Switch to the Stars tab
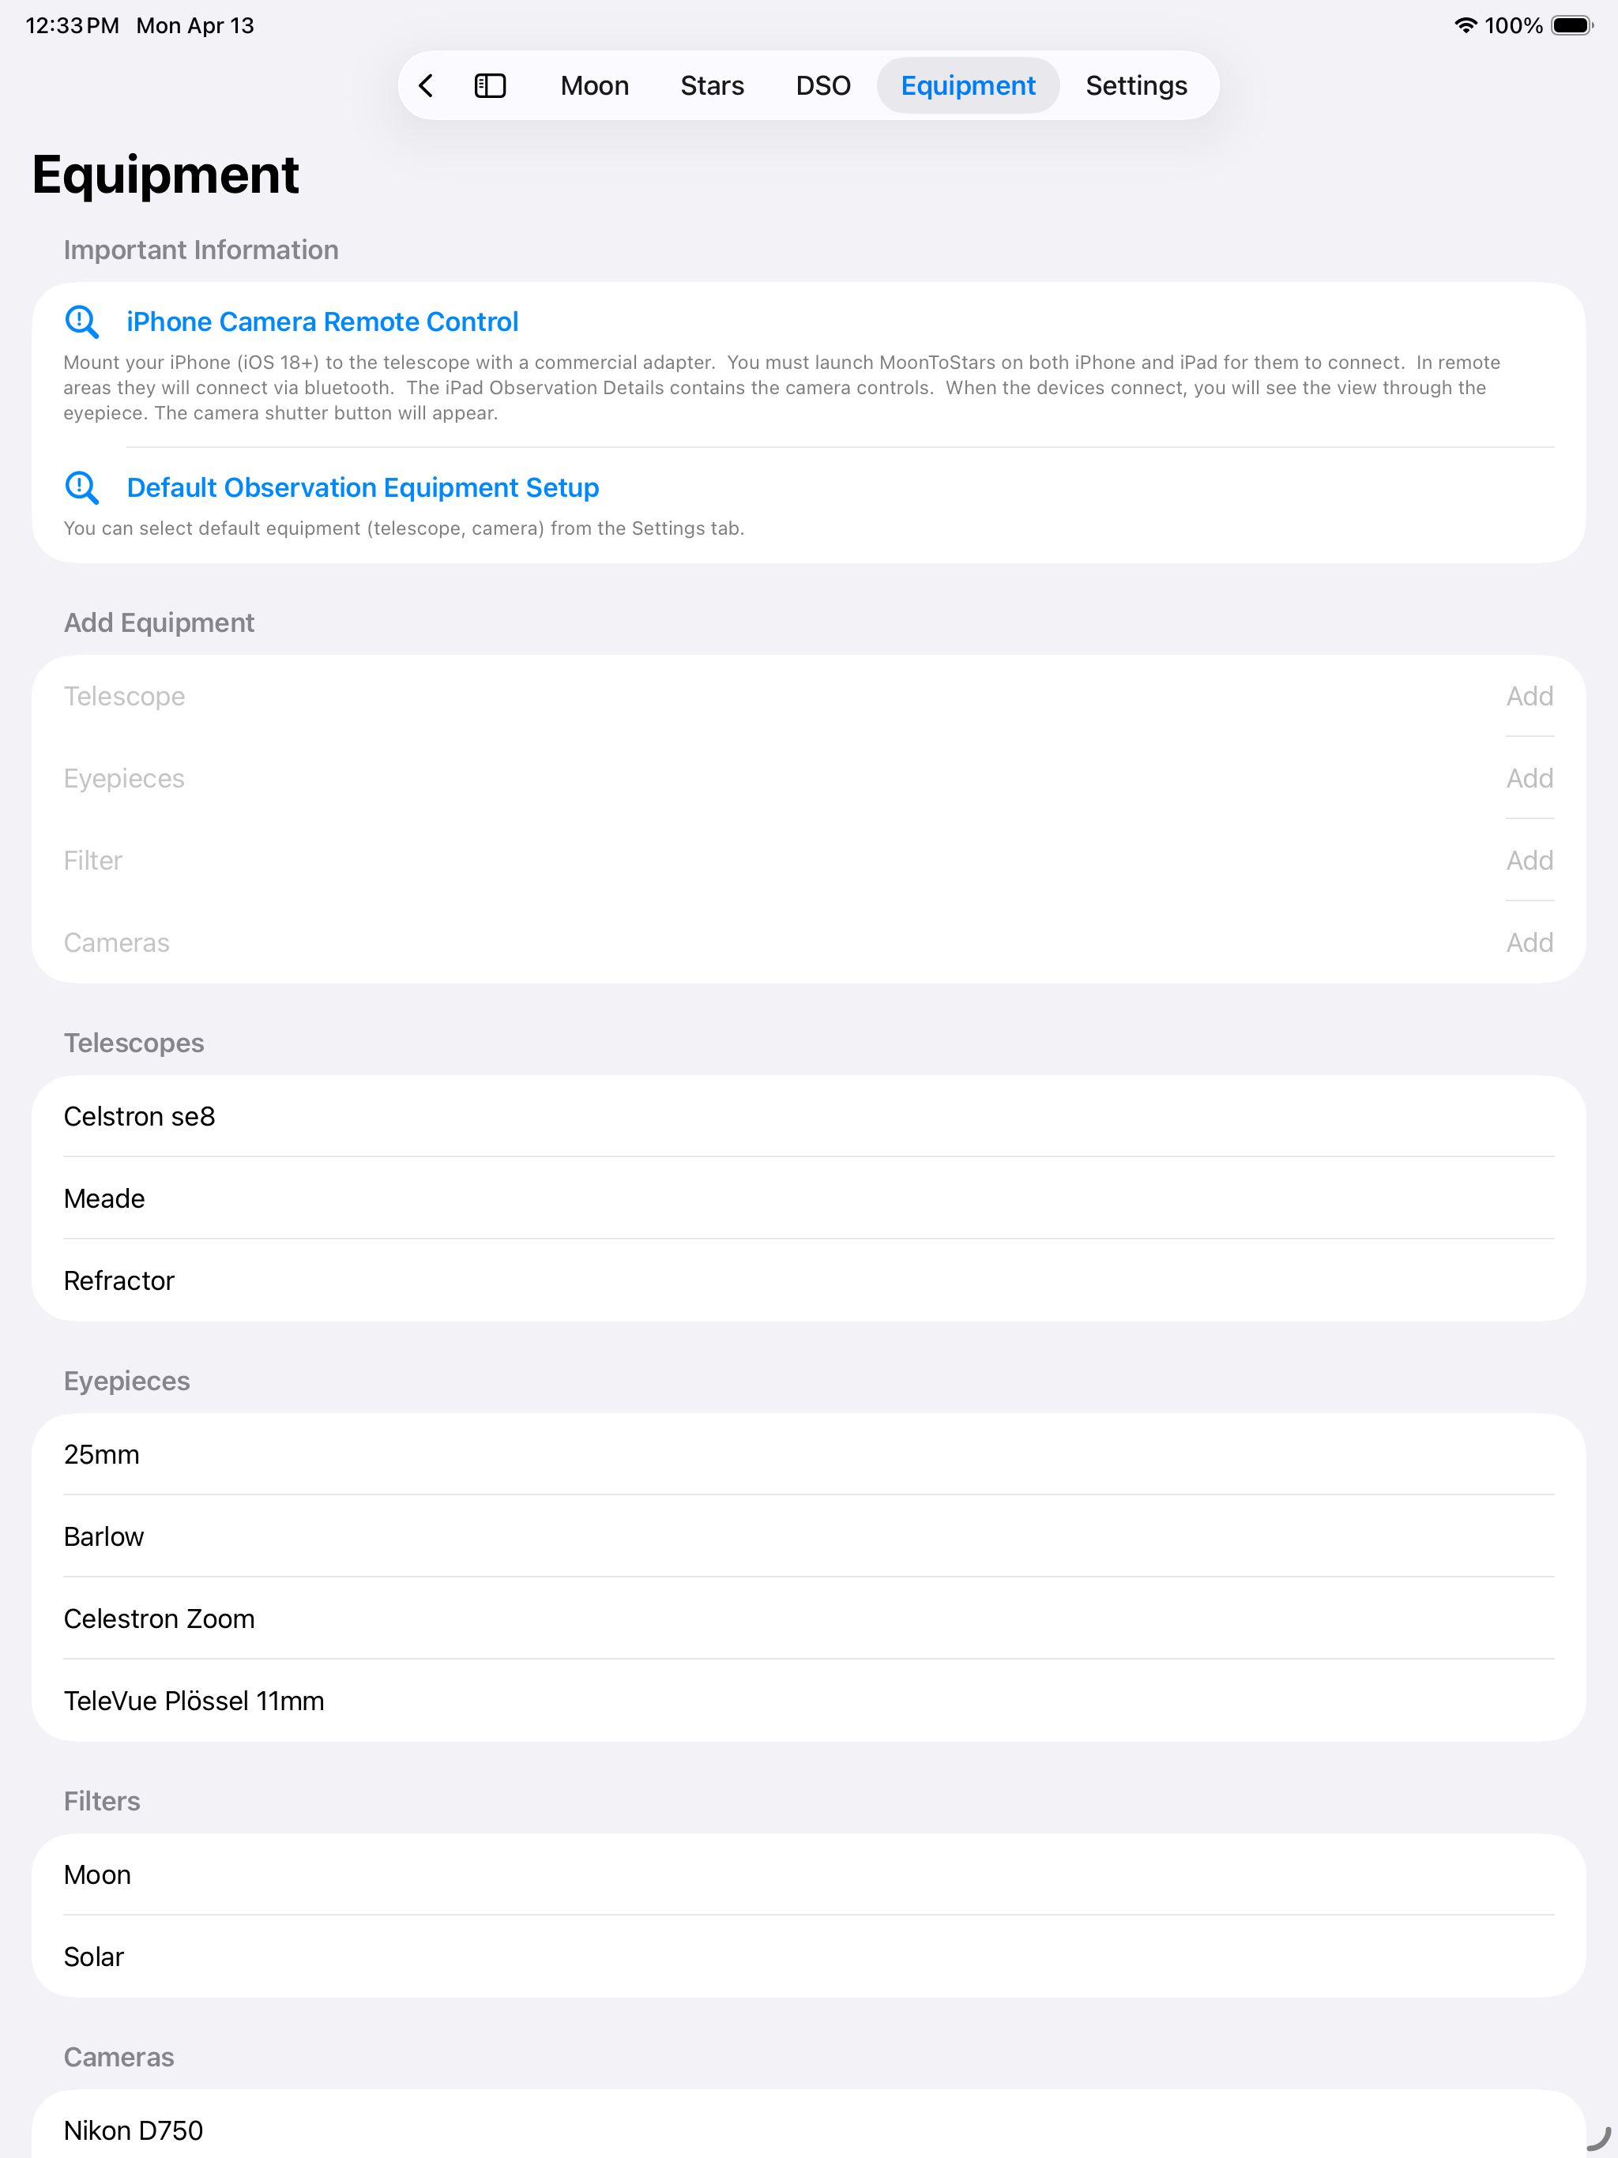The height and width of the screenshot is (2158, 1618). click(713, 86)
